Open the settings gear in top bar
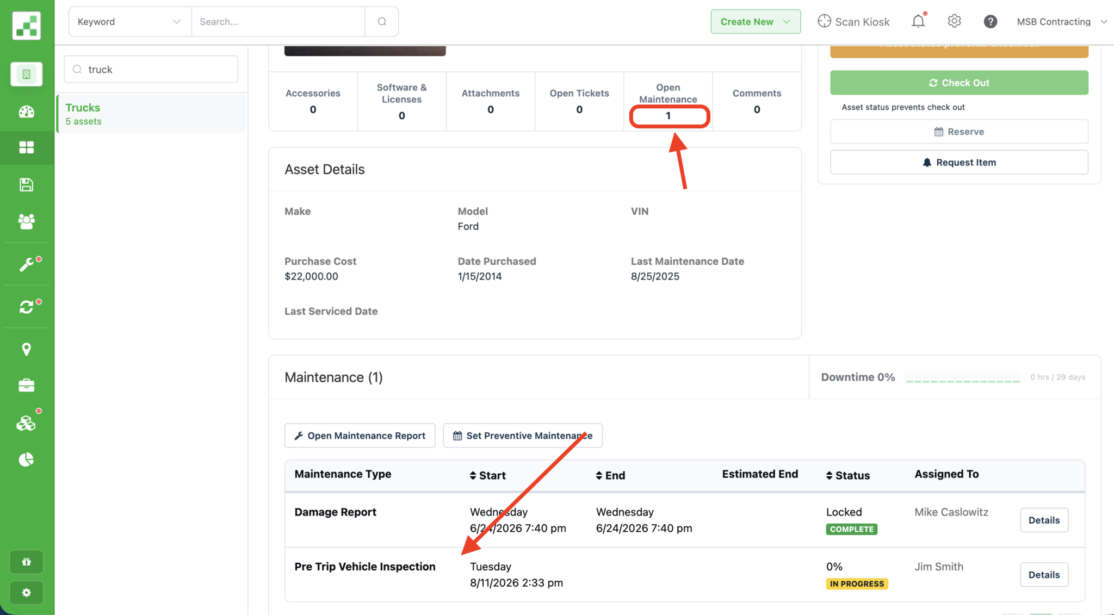1114x615 pixels. click(x=954, y=21)
